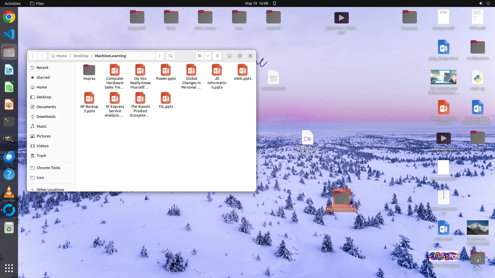The width and height of the screenshot is (495, 278).
Task: Open Trash in the sidebar
Action: 41,156
